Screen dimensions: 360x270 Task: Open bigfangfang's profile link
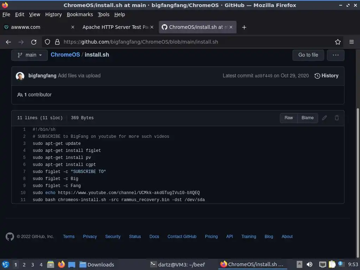click(42, 76)
